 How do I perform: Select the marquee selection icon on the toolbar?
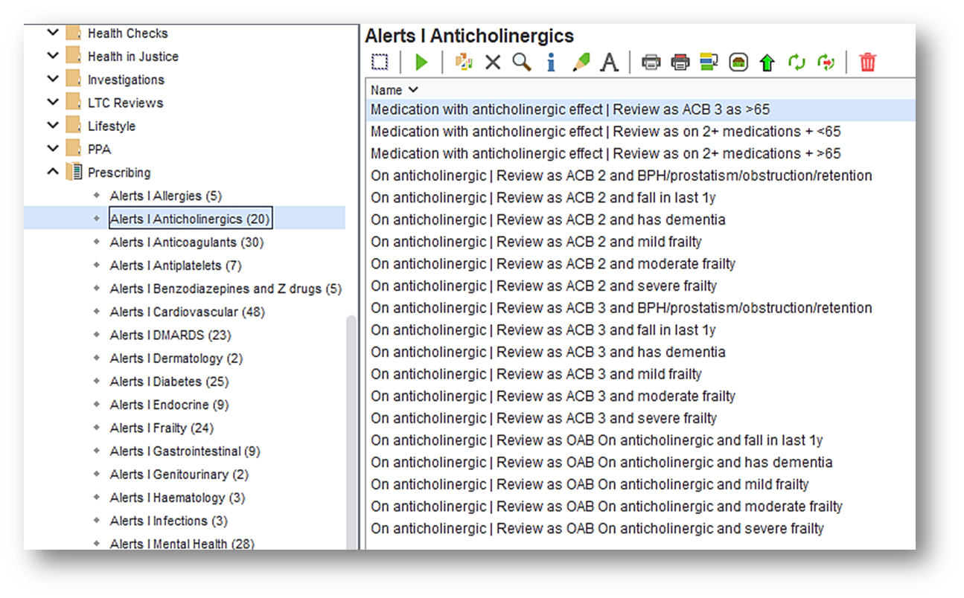click(380, 62)
